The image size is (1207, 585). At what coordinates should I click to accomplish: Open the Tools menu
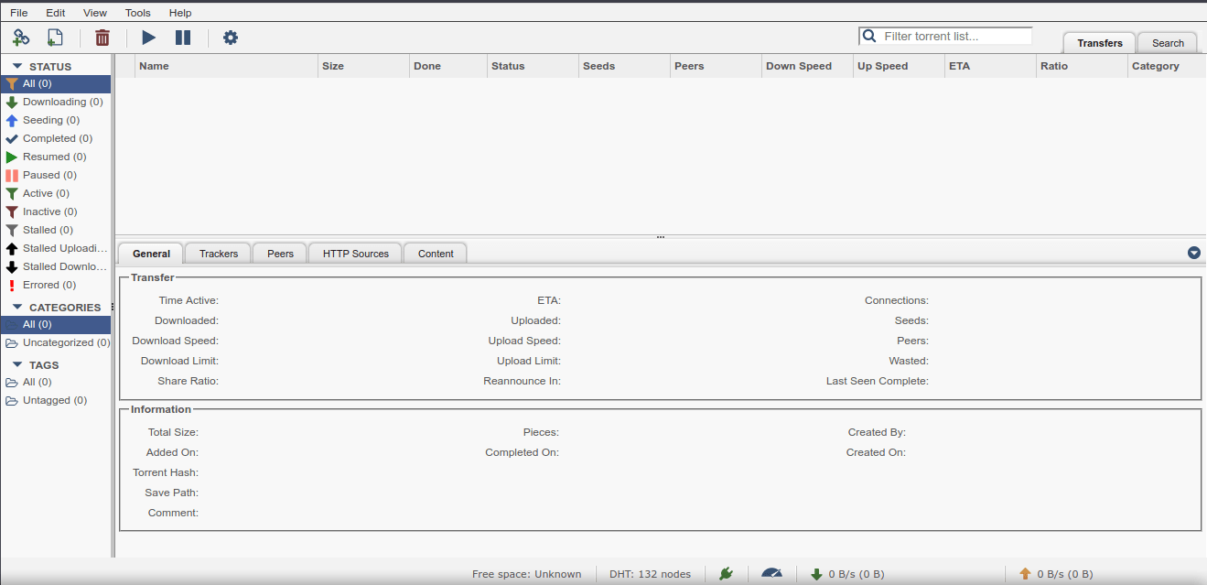137,12
